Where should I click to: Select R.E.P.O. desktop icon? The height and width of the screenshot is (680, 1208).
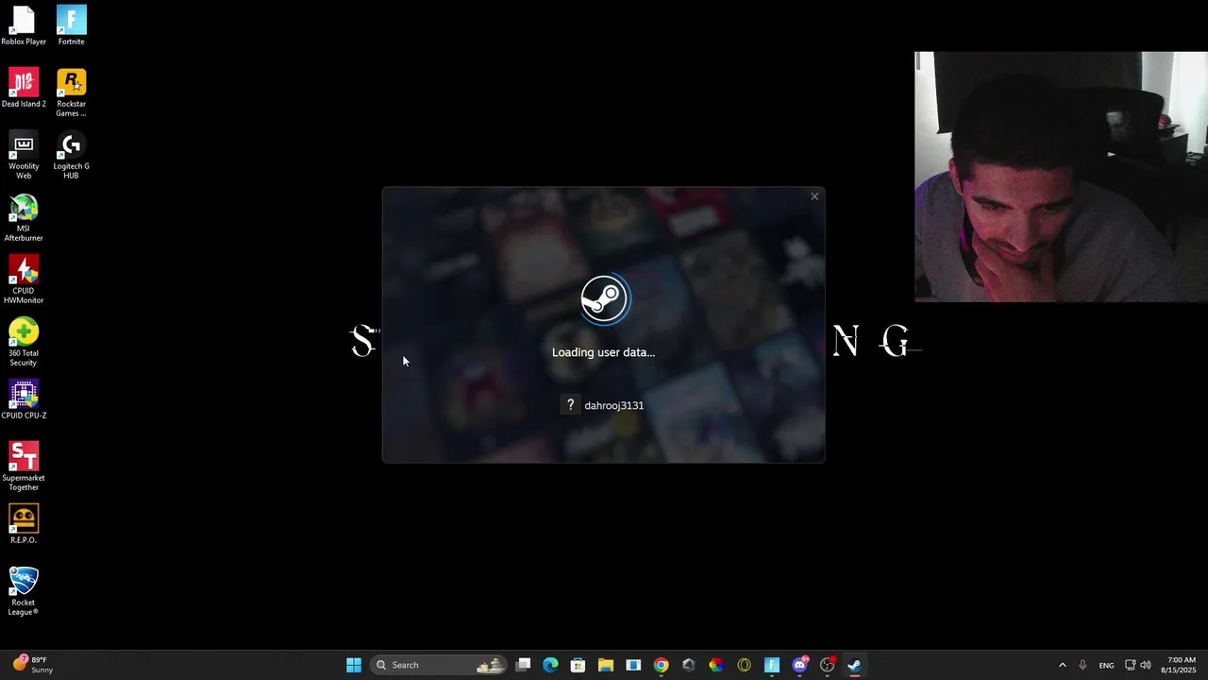pos(24,524)
